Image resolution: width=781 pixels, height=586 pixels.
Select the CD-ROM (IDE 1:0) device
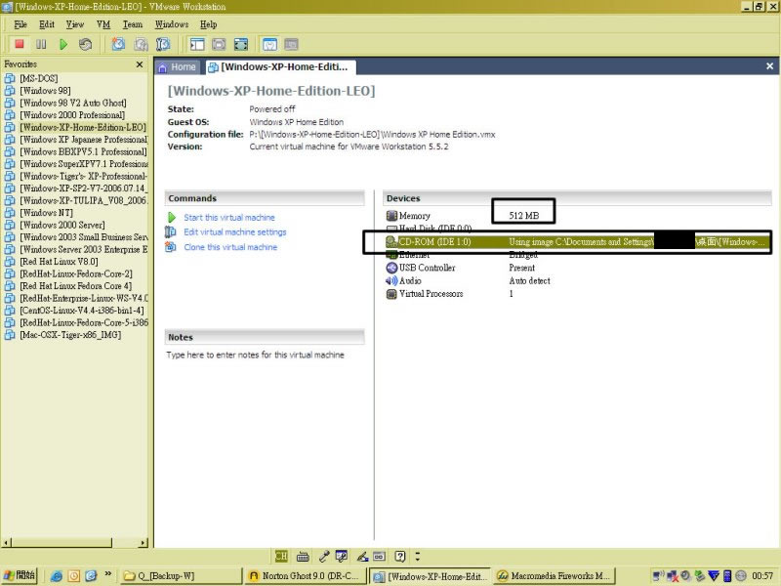pyautogui.click(x=577, y=242)
